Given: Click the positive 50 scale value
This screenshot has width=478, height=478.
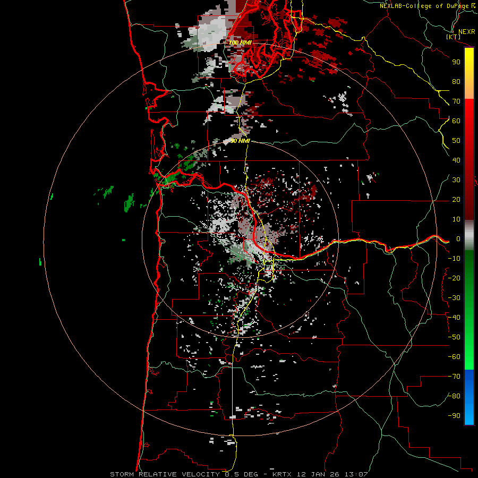Looking at the screenshot, I should point(456,141).
